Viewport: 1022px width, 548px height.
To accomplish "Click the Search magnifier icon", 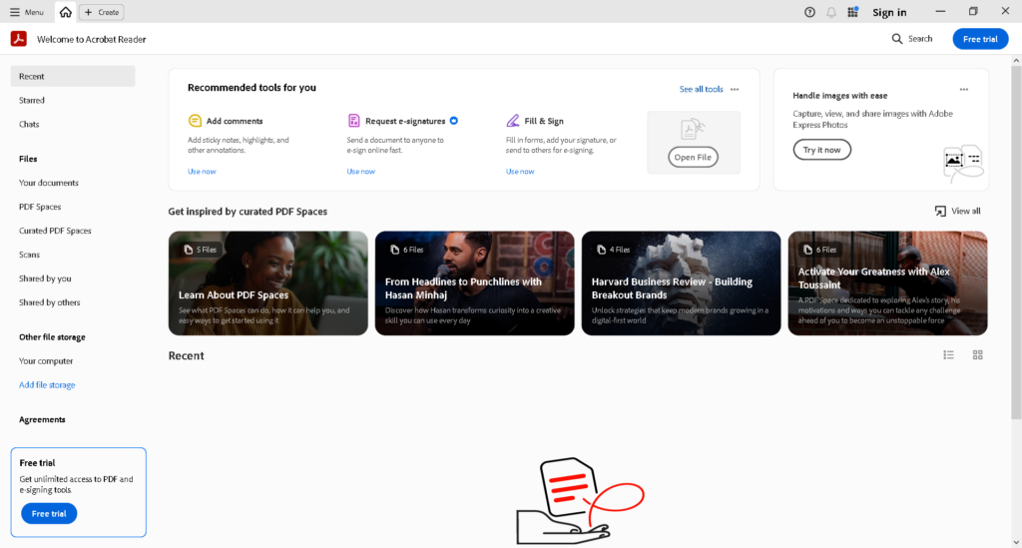I will click(897, 39).
